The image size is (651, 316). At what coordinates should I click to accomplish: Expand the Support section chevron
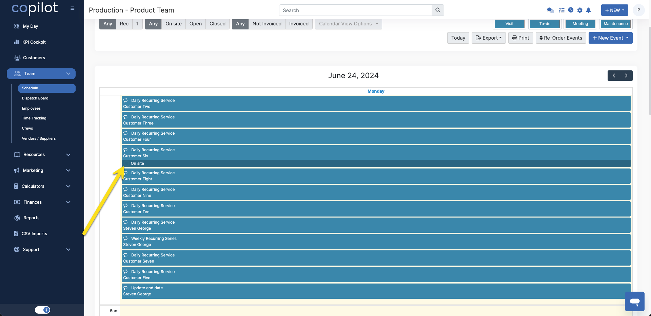coord(68,249)
